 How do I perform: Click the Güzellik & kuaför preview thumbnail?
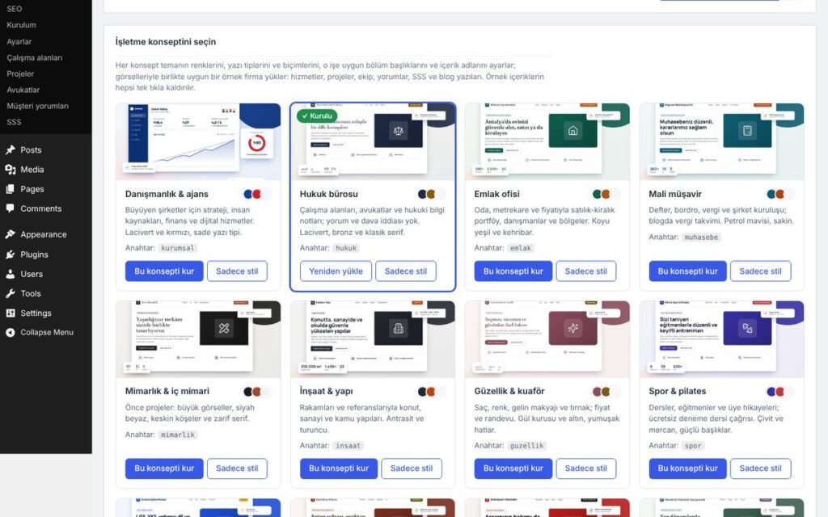click(x=547, y=339)
